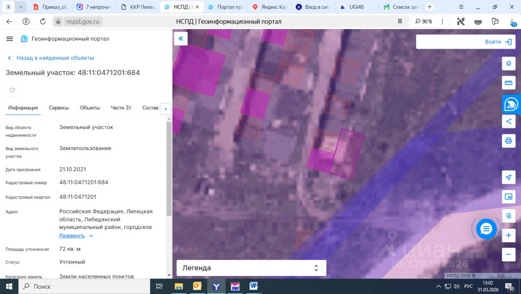Image resolution: width=521 pixels, height=294 pixels.
Task: Select the assignment date 21.10.2021
Action: pyautogui.click(x=73, y=169)
